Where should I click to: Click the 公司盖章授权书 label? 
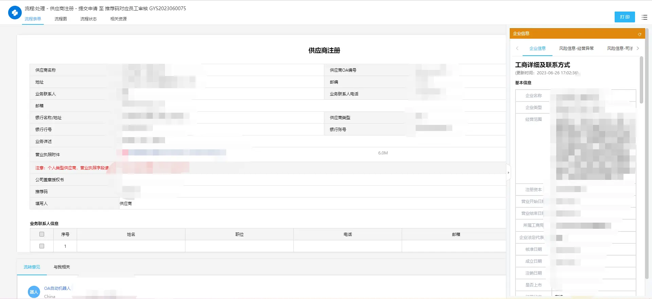(x=50, y=180)
